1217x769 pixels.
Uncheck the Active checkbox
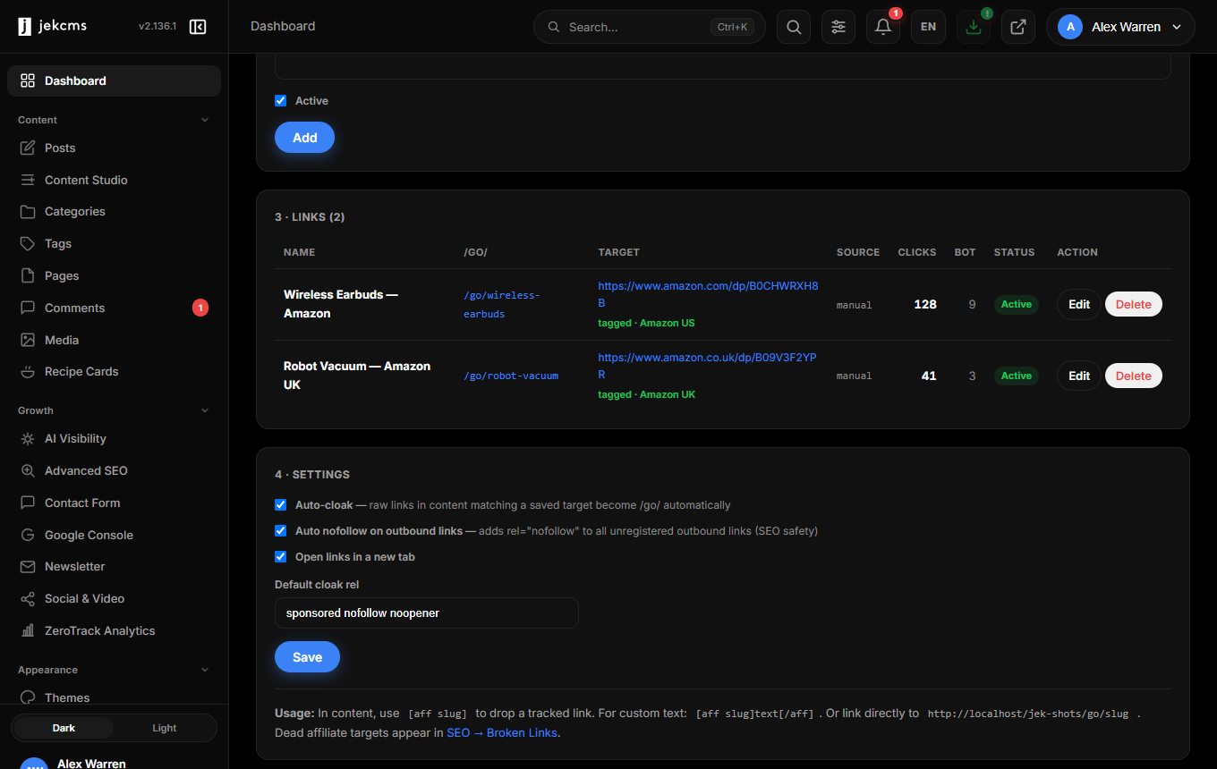point(281,101)
